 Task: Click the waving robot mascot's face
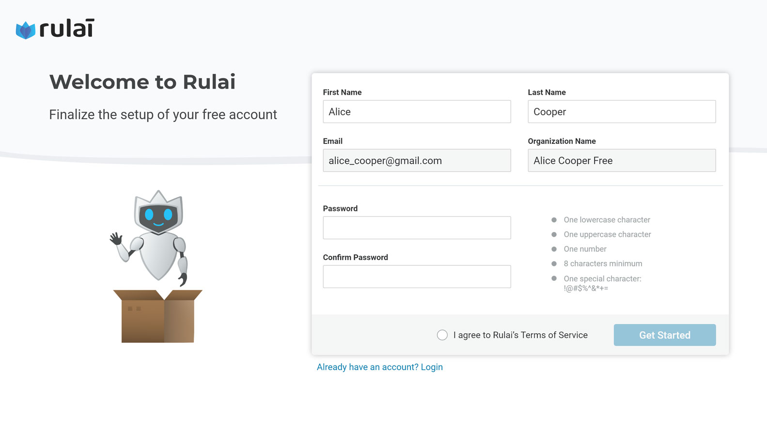point(158,215)
